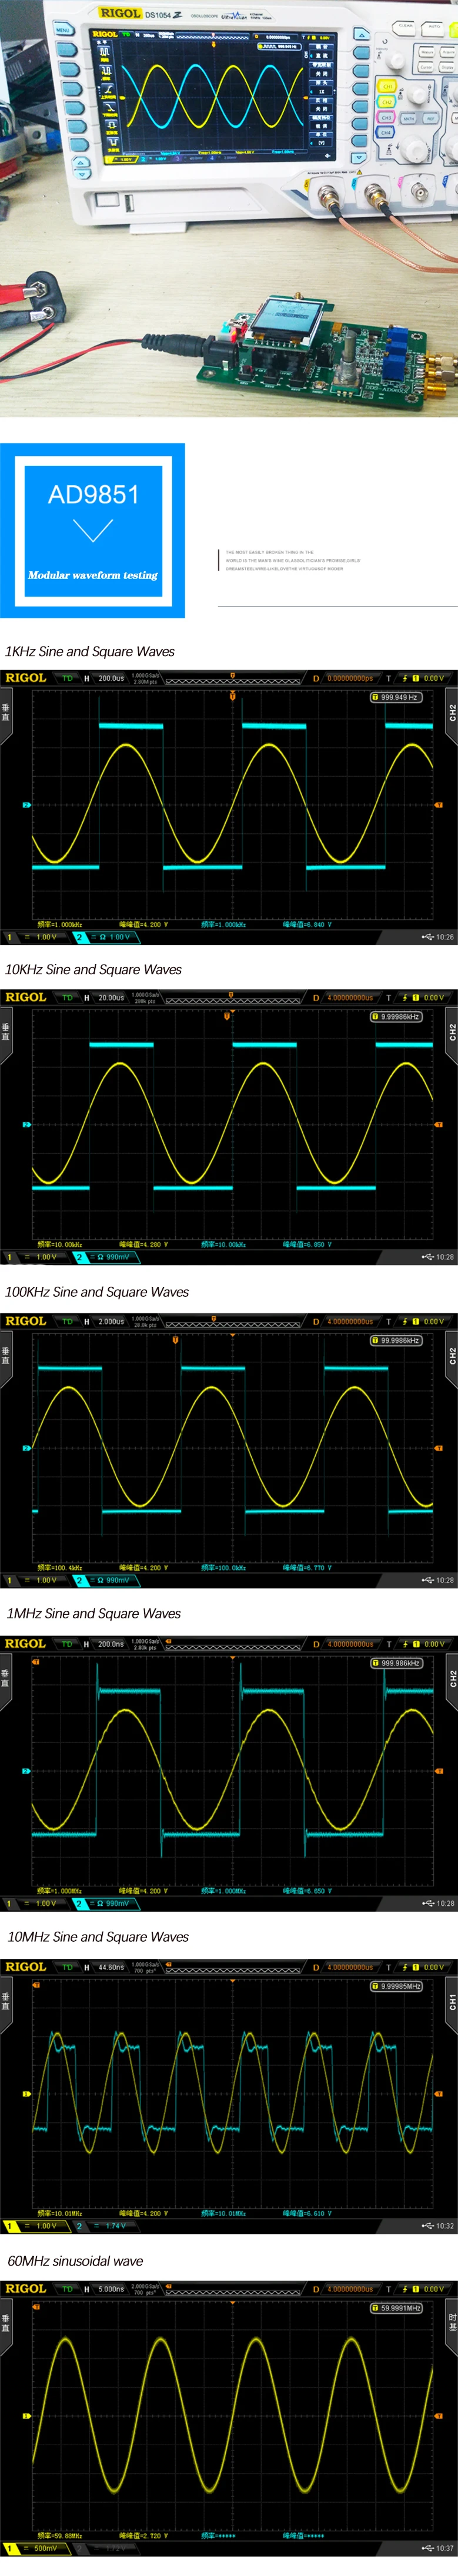Click the 999.986kHz frequency counter readout
458x2576 pixels.
[x=396, y=1663]
